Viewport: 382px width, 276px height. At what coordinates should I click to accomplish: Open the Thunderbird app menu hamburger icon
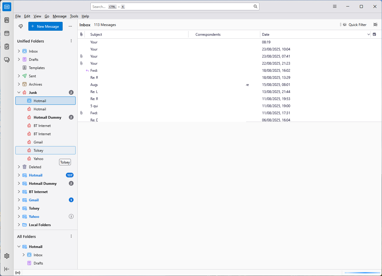pyautogui.click(x=335, y=6)
